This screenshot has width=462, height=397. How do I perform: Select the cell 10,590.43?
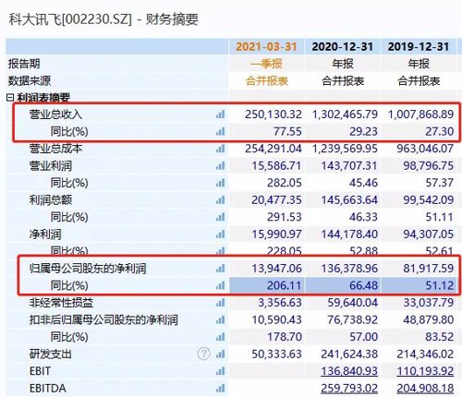coord(276,320)
